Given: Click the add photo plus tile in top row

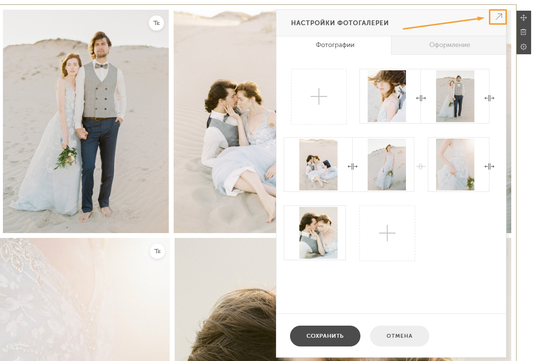Looking at the screenshot, I should coord(319,96).
